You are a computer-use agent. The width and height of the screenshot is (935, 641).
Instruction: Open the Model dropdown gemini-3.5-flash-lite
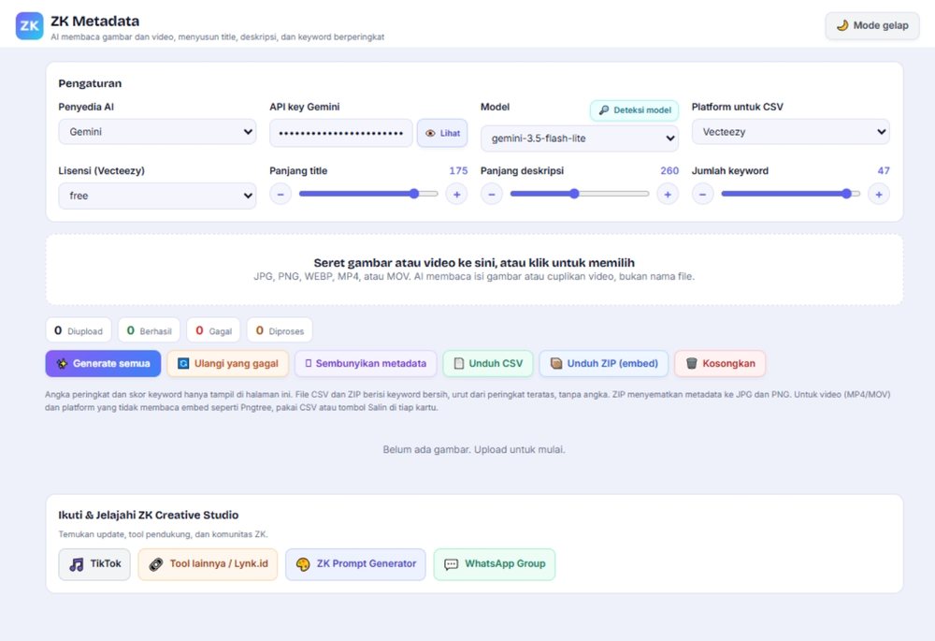click(x=580, y=138)
